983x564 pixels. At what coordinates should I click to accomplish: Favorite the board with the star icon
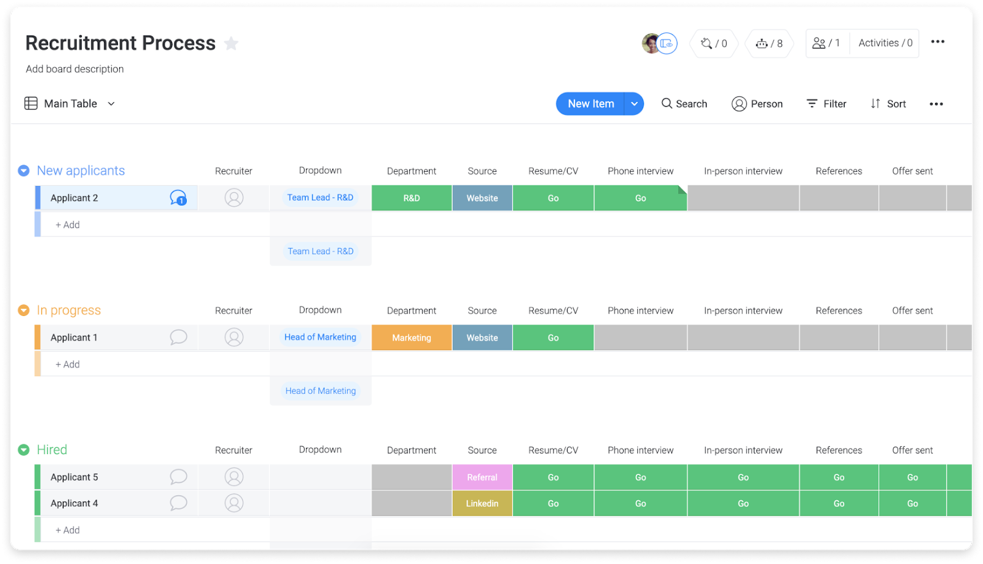point(231,43)
